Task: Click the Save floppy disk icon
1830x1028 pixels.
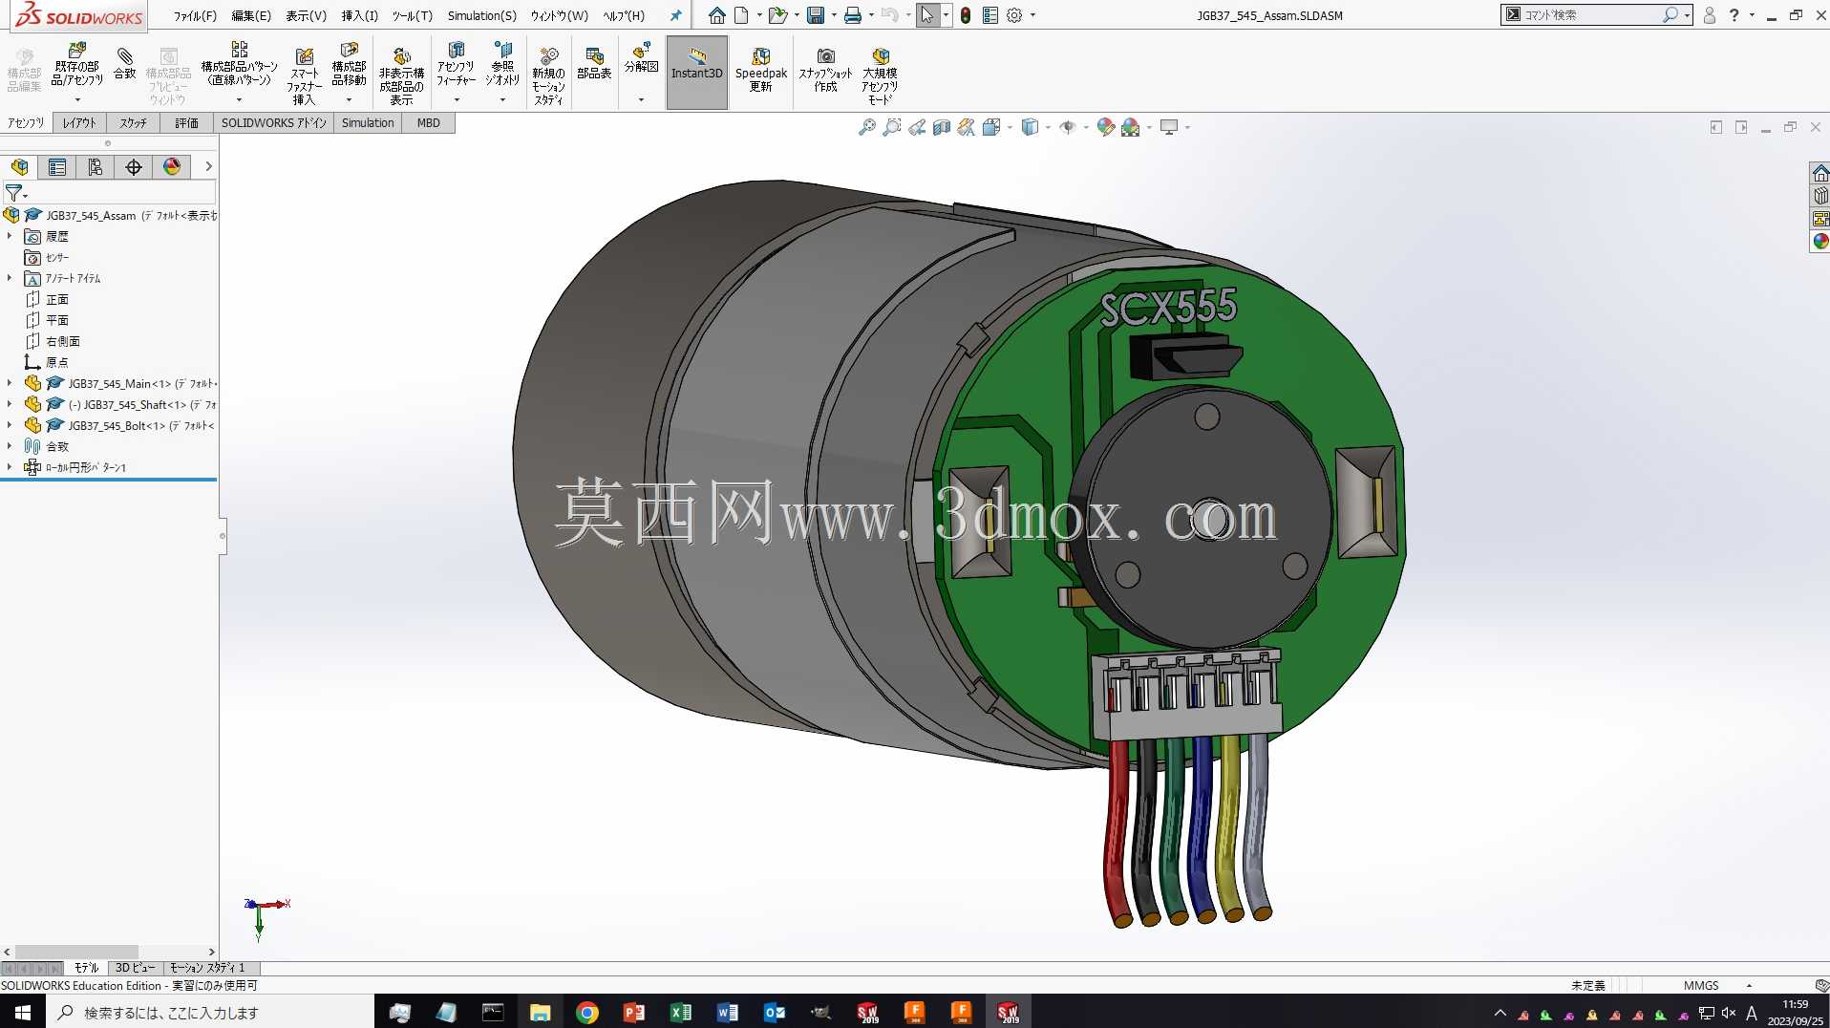Action: [816, 15]
